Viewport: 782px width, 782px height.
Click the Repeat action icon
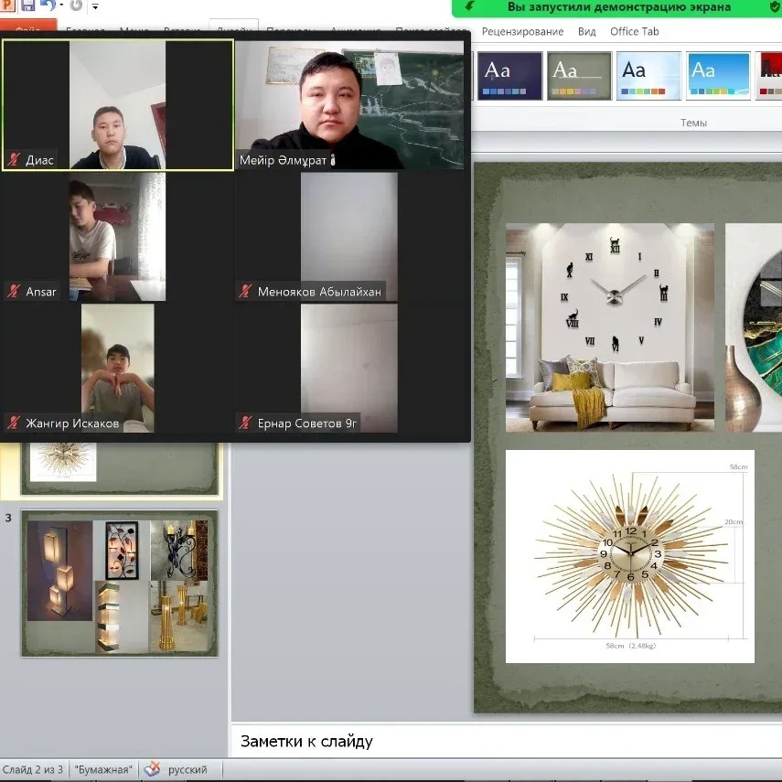click(x=76, y=5)
